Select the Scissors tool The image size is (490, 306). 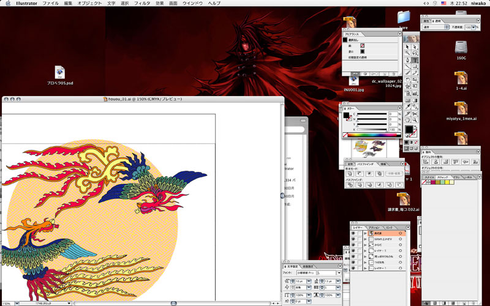point(415,114)
